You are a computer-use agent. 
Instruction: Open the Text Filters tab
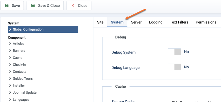[x=179, y=22]
